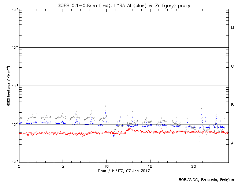Click the x-axis tick label 0
238x183 pixels.
[19, 166]
